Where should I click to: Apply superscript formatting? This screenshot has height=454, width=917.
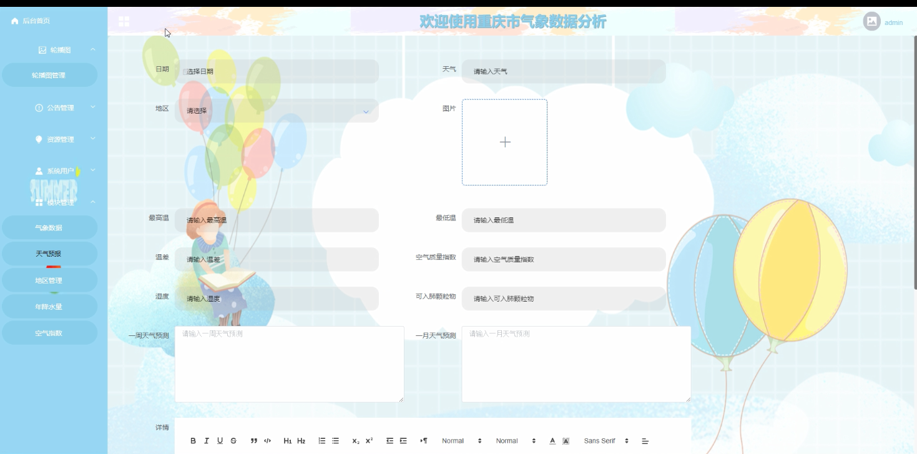[369, 441]
